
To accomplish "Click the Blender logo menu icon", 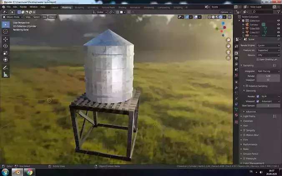I will point(3,7).
